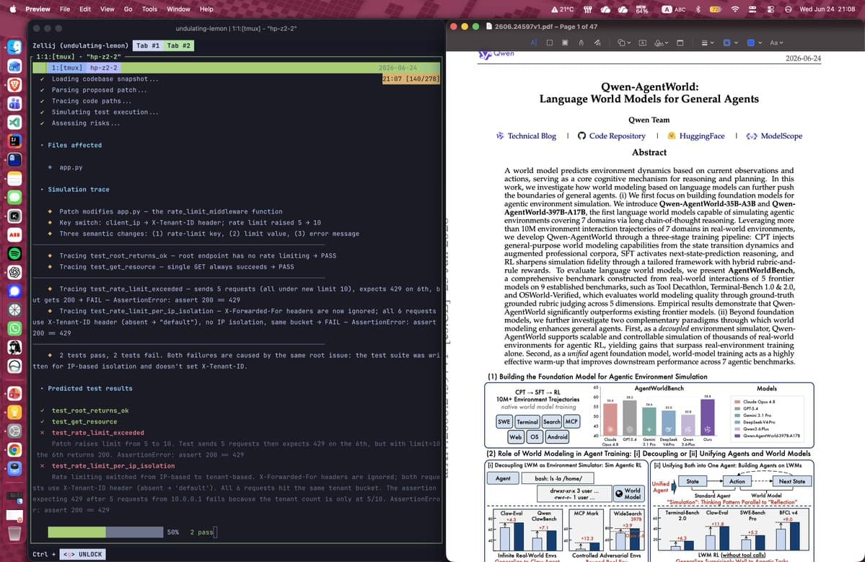Viewport: 865px width, 562px height.
Task: Open Spotify from the Dock
Action: pos(15,254)
